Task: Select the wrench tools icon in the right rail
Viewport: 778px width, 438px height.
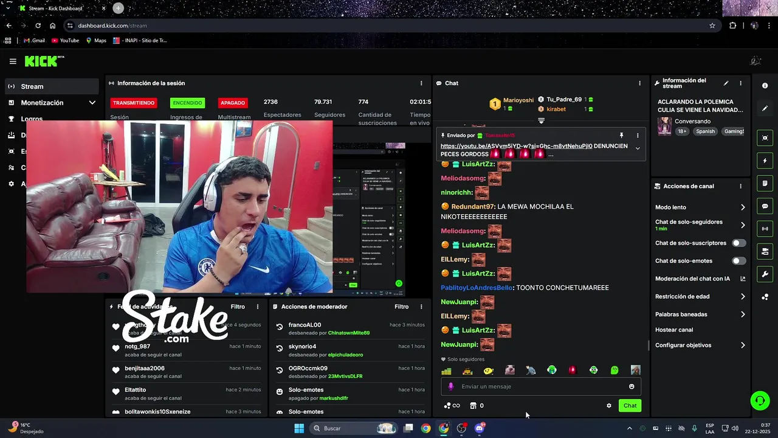Action: [x=765, y=274]
